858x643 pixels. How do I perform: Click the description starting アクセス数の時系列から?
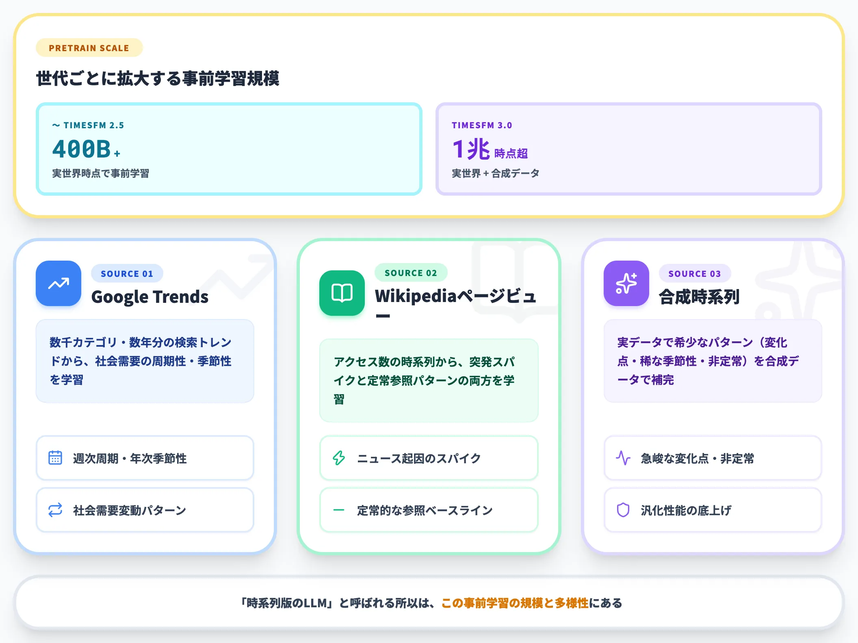(429, 380)
